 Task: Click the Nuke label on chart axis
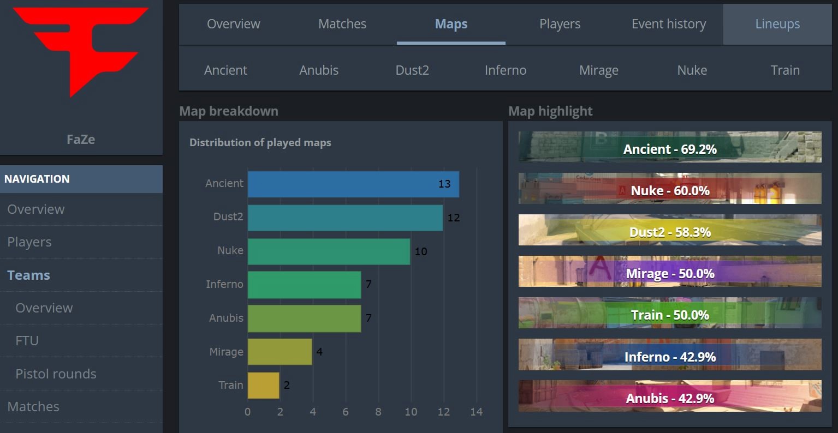(x=230, y=250)
